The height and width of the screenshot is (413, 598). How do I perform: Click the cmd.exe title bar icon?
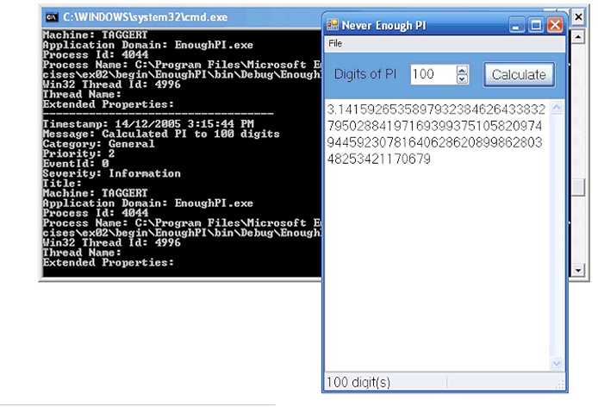(51, 17)
